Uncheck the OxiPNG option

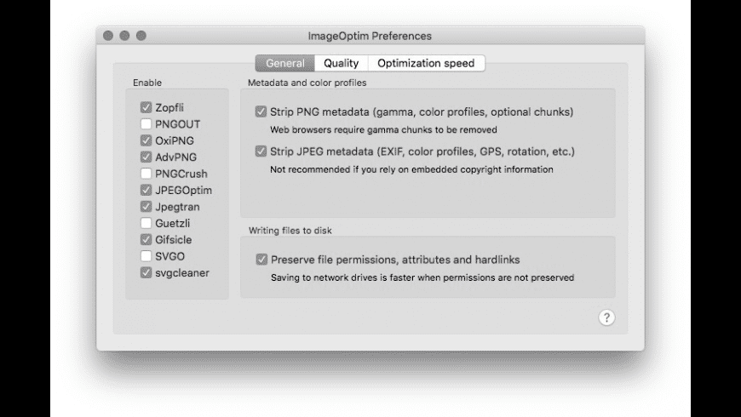pos(146,140)
